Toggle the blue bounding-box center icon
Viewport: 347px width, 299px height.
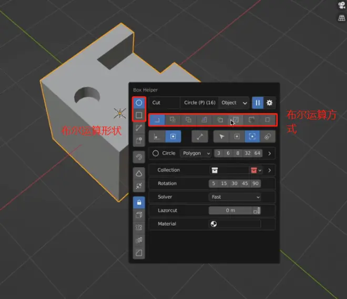tap(252, 136)
